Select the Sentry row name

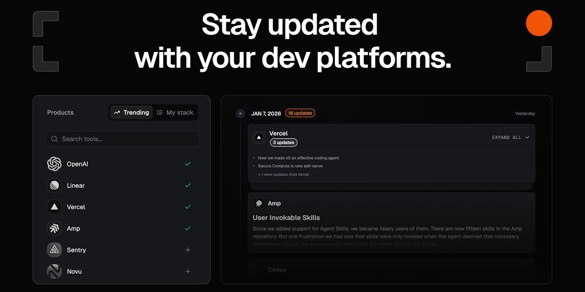(77, 250)
